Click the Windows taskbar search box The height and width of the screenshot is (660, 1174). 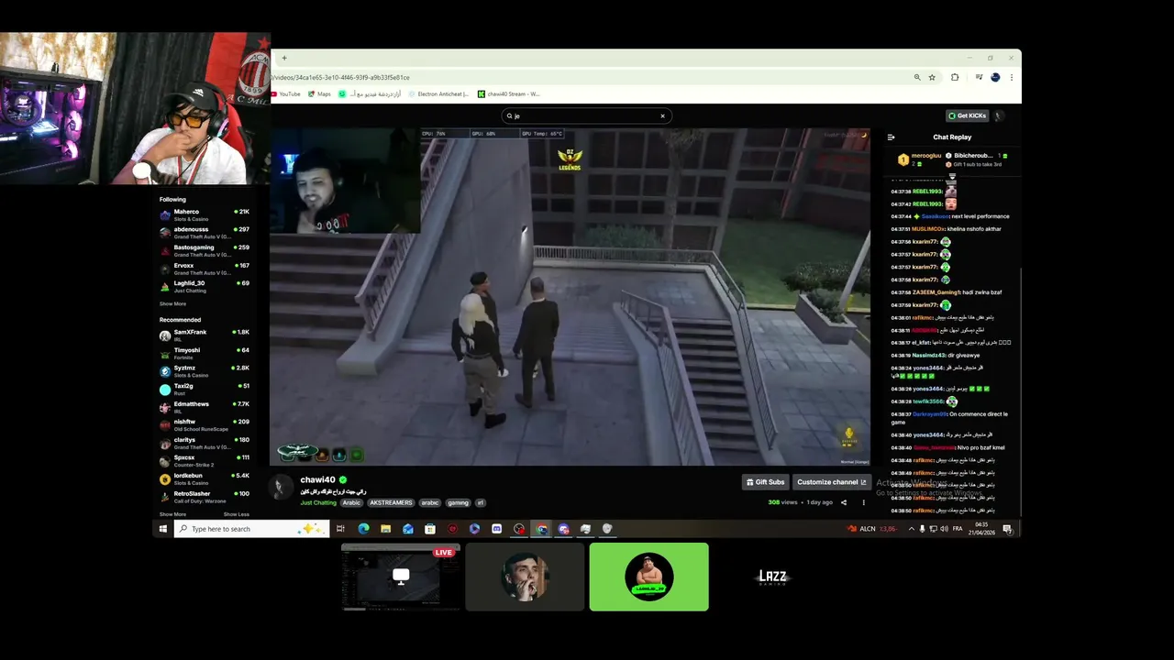pos(251,529)
